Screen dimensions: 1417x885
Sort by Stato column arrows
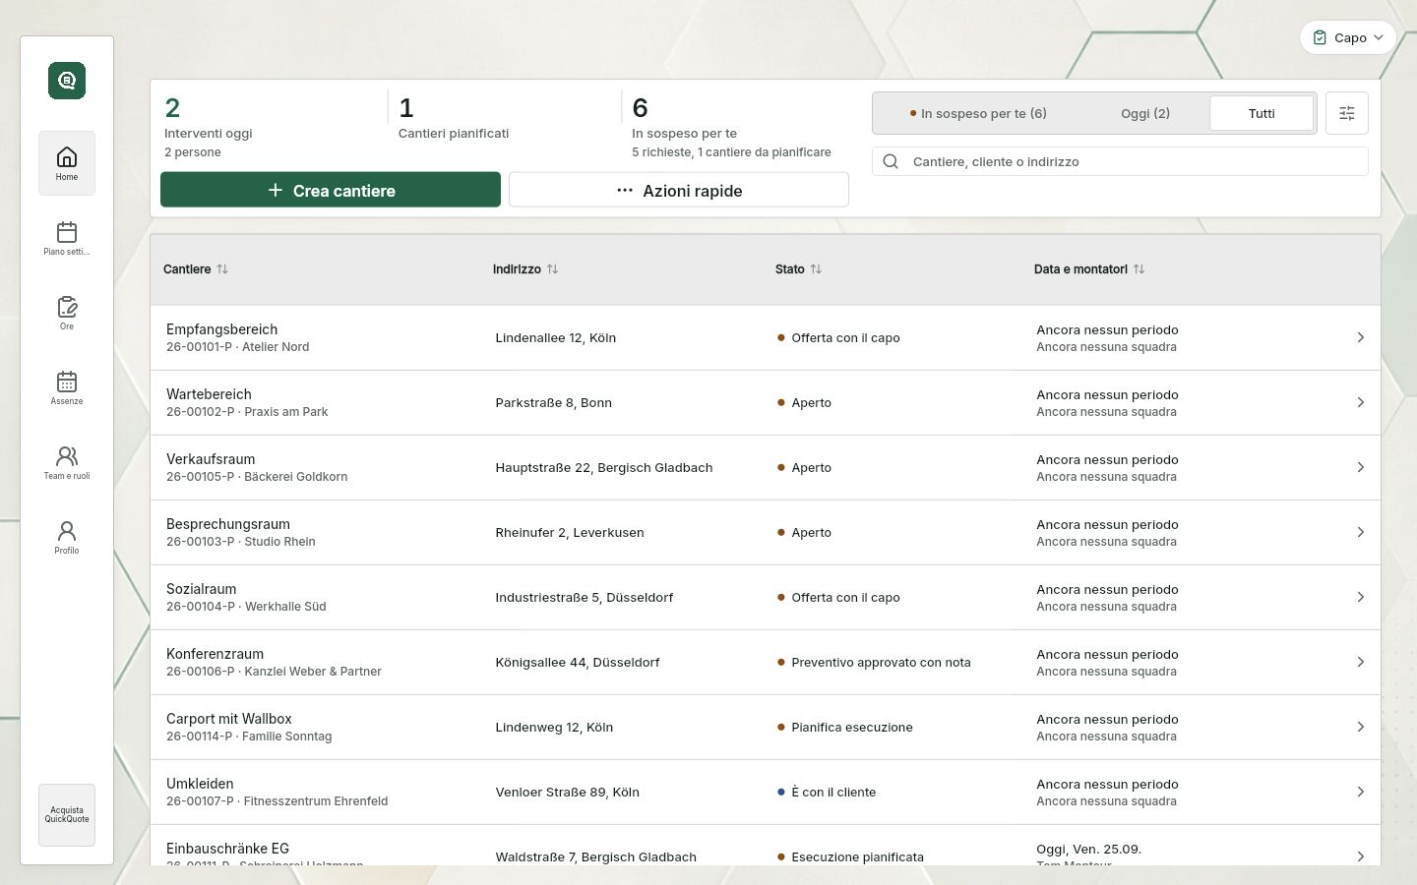pyautogui.click(x=816, y=269)
